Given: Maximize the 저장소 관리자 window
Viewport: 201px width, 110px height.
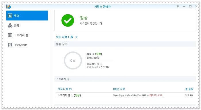Looking at the screenshot, I should coord(190,6).
